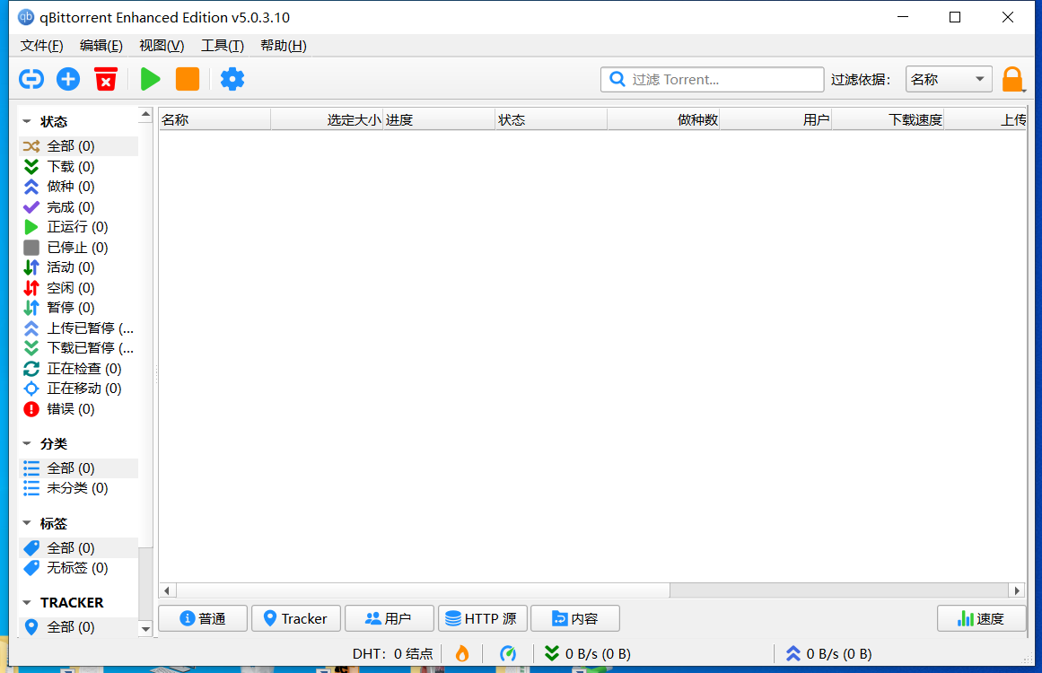
Task: Select the 未分类 (0) category filter
Action: pyautogui.click(x=78, y=487)
